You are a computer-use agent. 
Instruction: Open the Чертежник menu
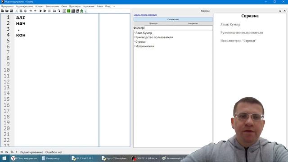point(89,6)
